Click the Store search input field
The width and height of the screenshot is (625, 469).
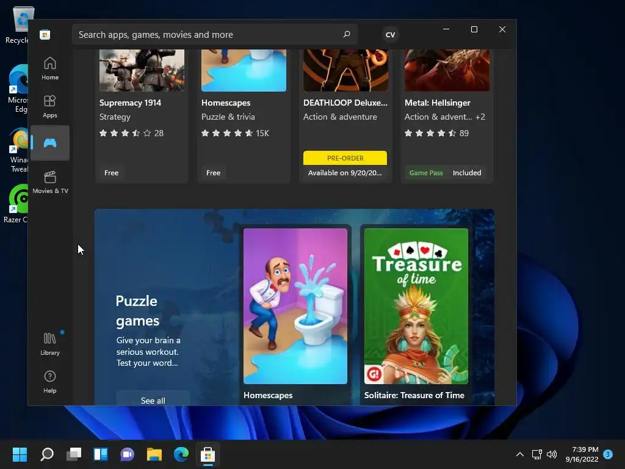point(214,34)
